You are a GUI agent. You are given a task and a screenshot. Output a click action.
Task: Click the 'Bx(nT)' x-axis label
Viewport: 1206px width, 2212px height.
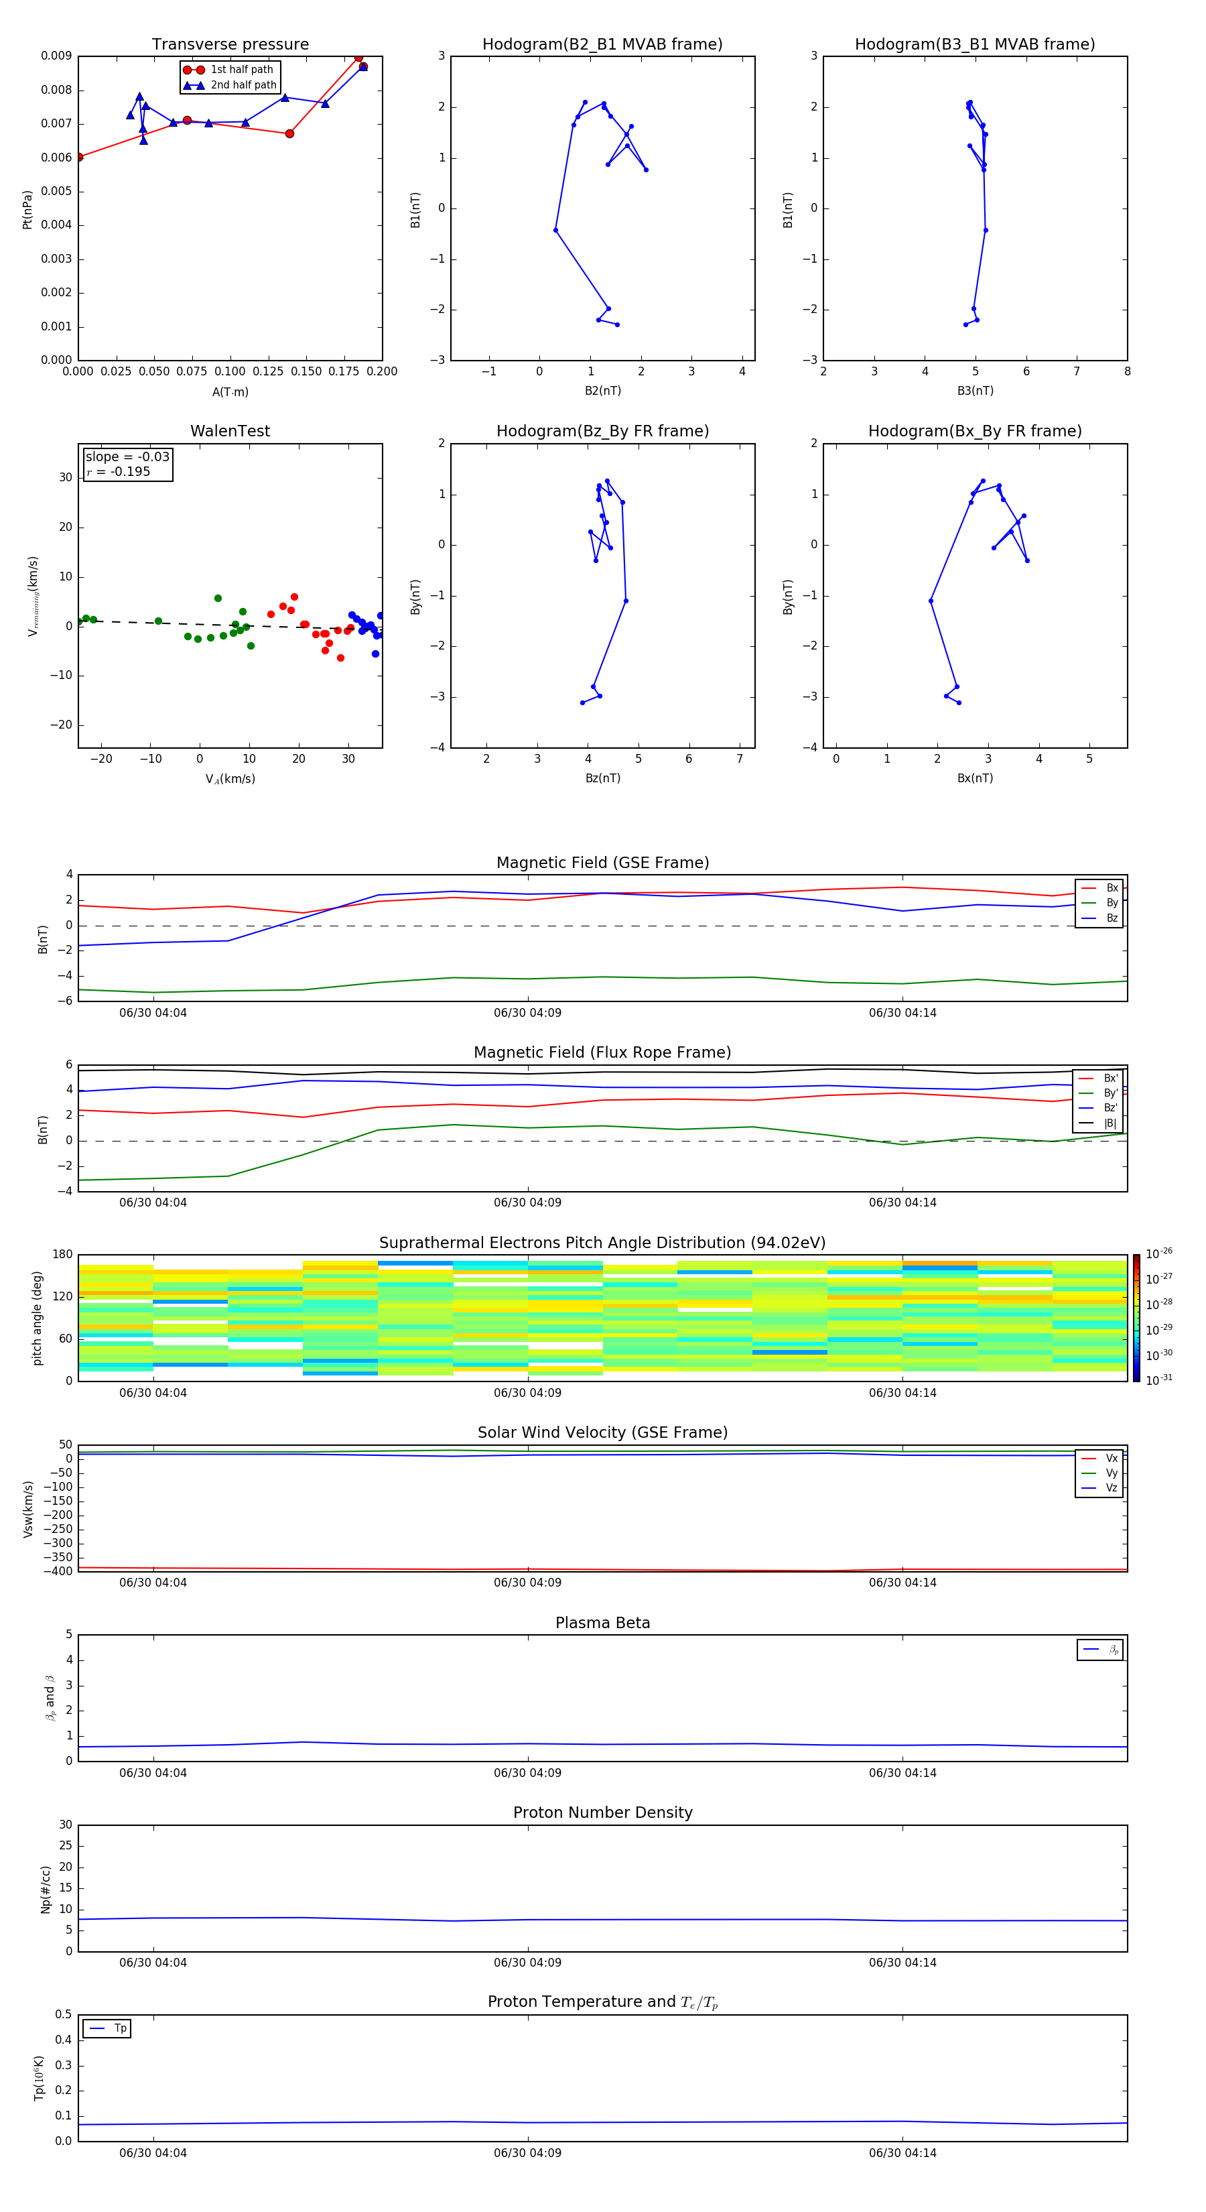pyautogui.click(x=975, y=778)
